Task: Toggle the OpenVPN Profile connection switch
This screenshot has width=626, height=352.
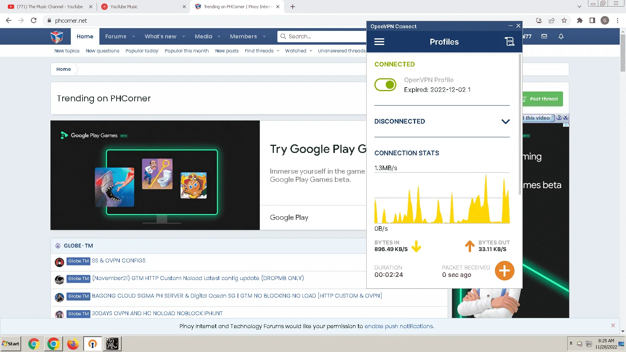Action: (385, 84)
